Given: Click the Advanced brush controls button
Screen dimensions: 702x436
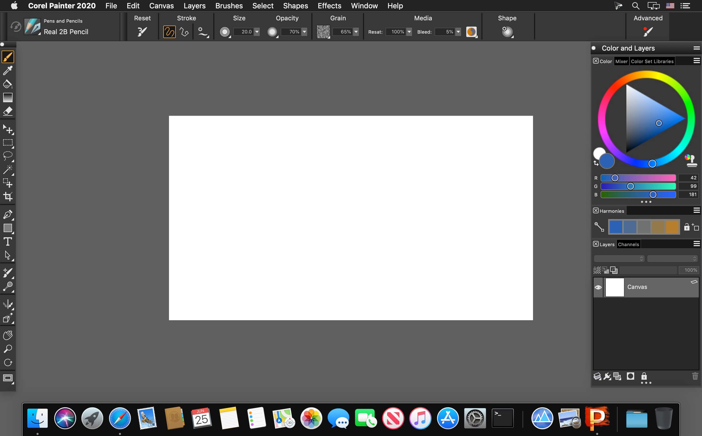Looking at the screenshot, I should (x=647, y=31).
